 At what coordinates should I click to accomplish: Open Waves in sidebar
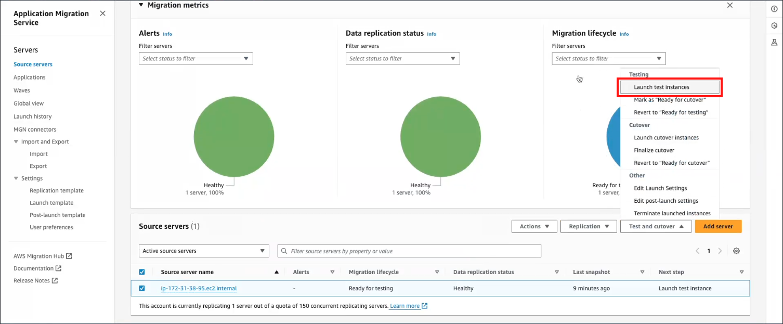tap(22, 90)
